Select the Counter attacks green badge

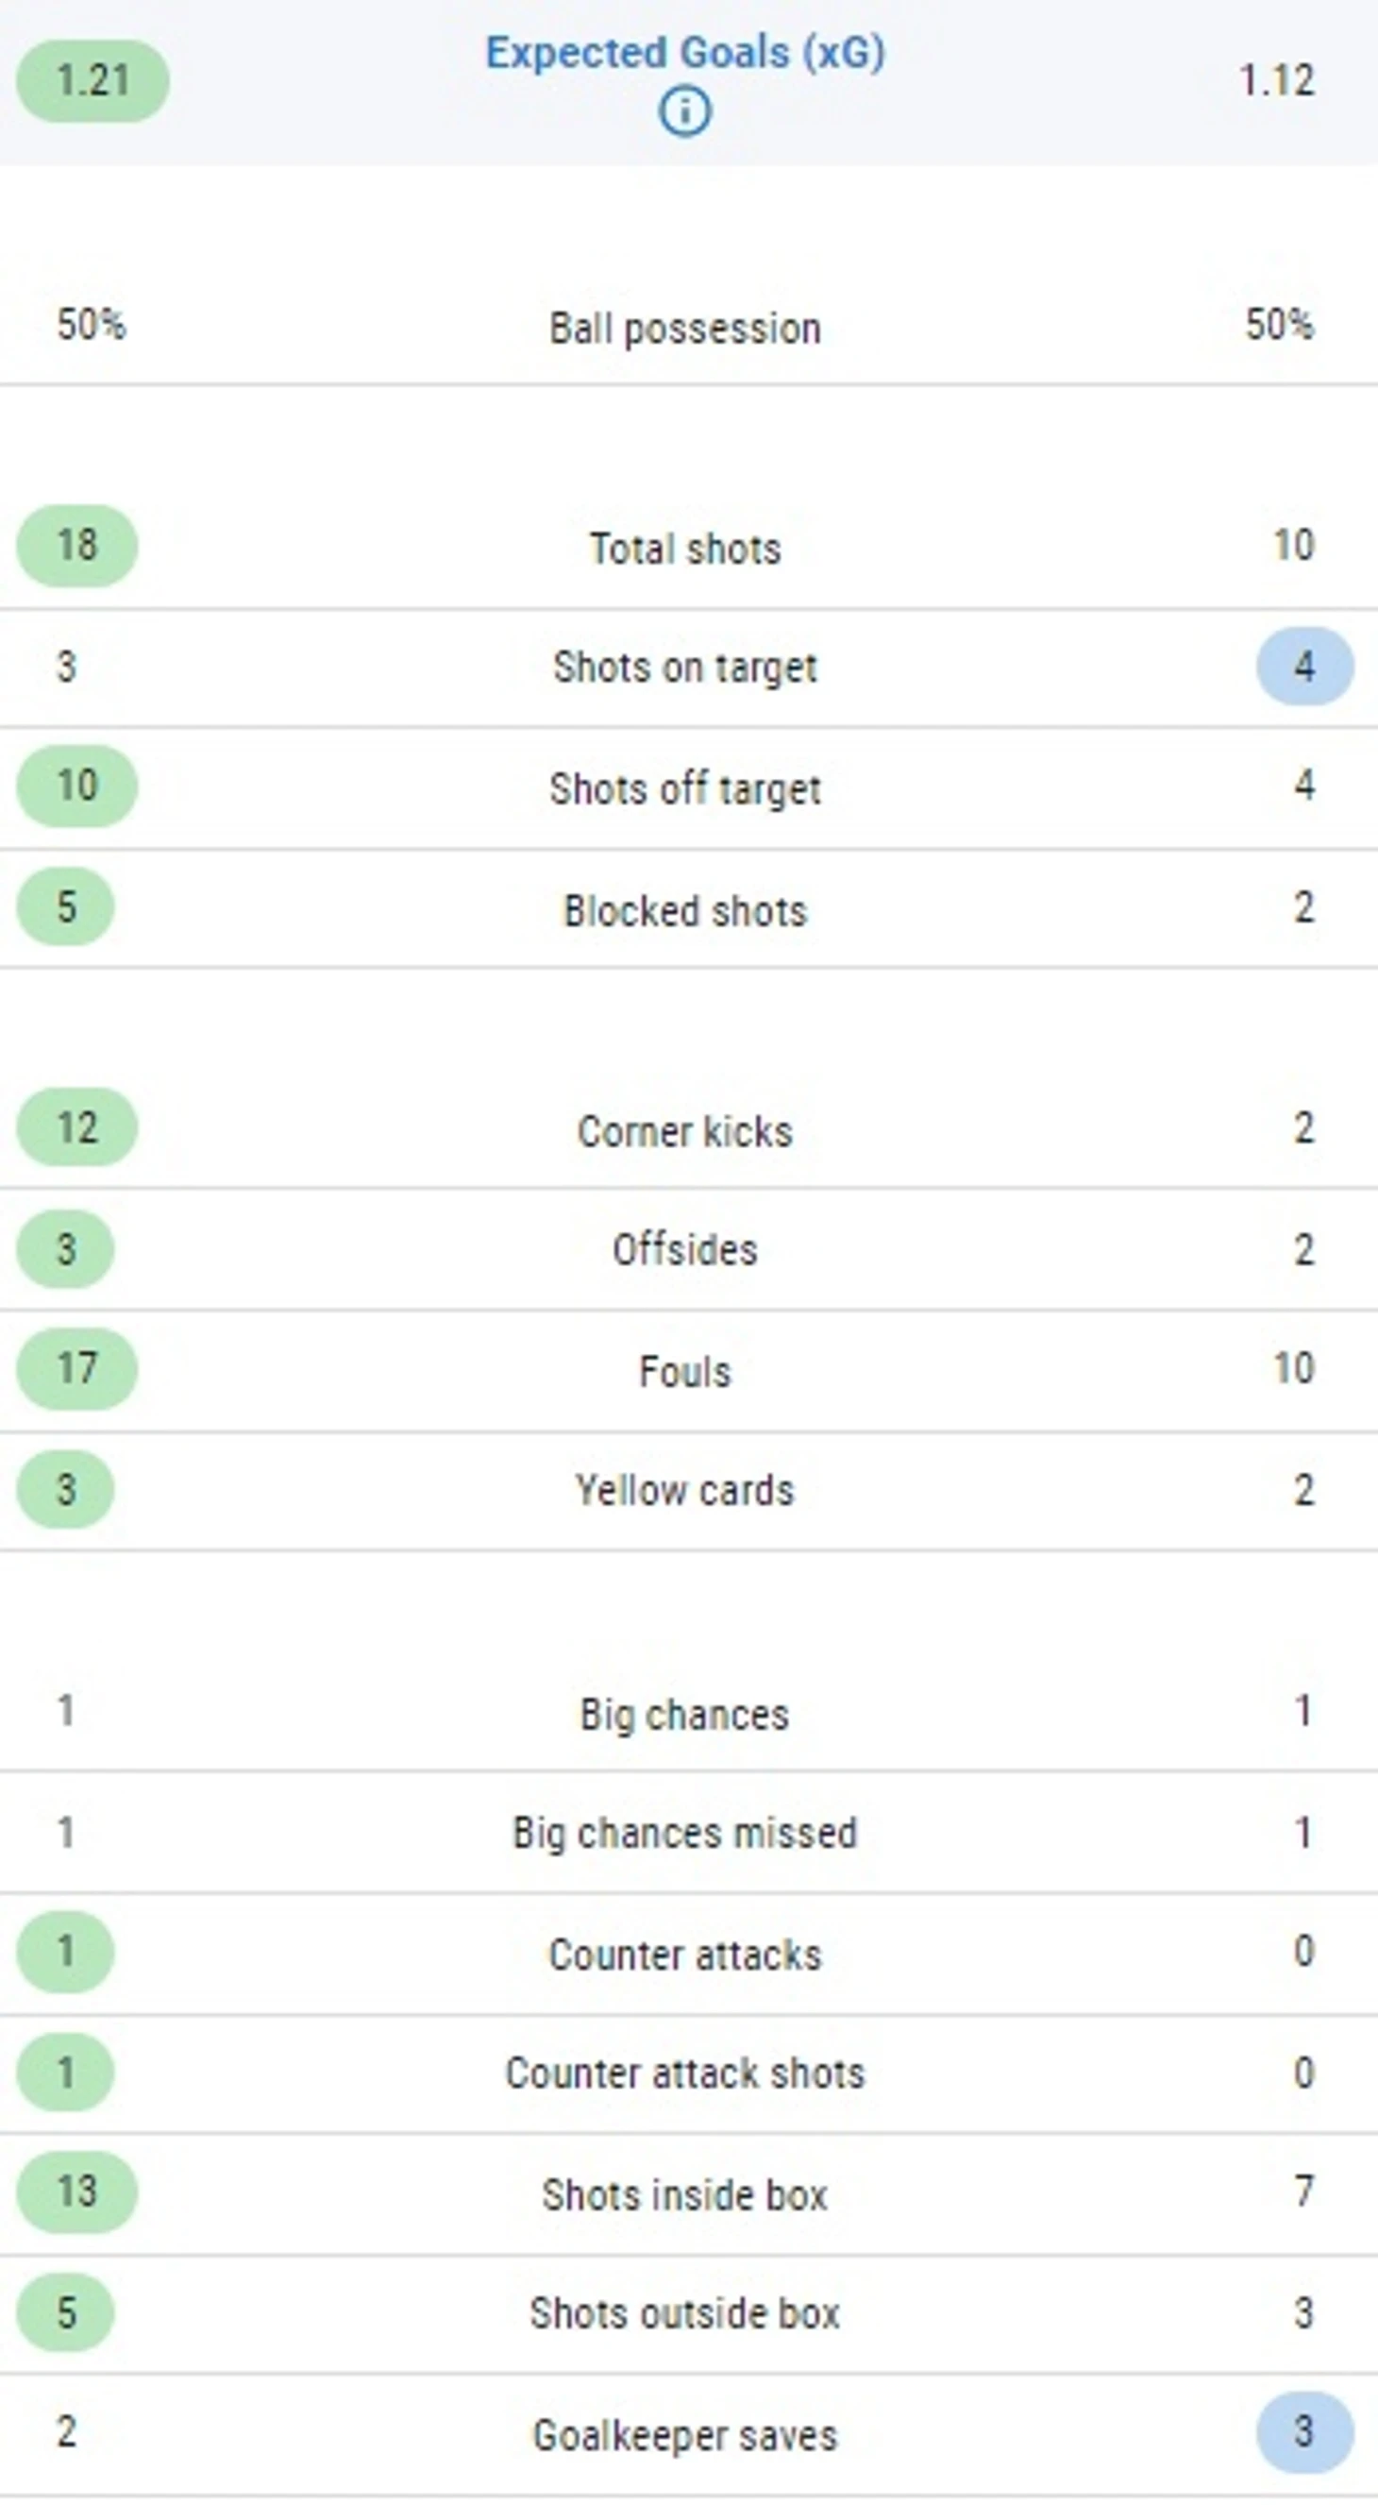[65, 1953]
